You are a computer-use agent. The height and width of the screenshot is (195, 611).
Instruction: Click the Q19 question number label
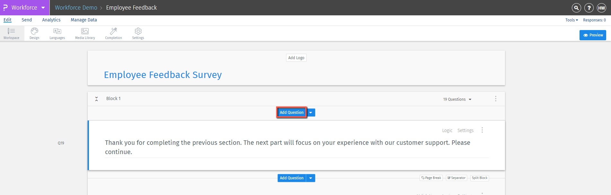click(x=61, y=143)
